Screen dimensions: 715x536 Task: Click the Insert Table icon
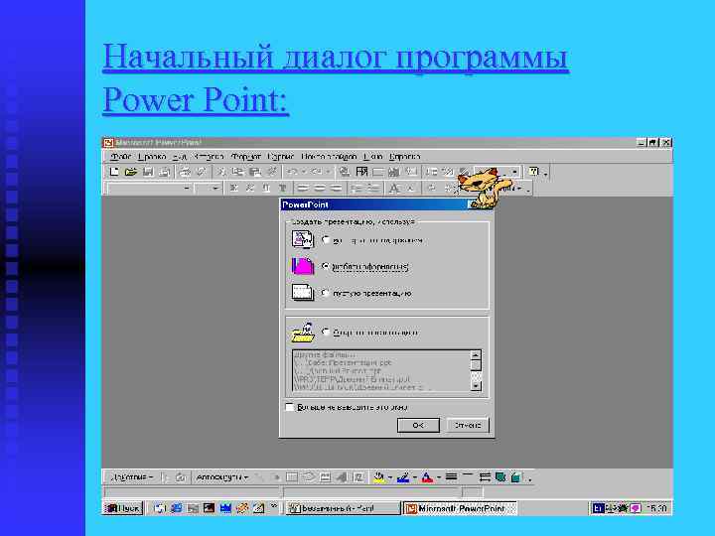[x=378, y=172]
